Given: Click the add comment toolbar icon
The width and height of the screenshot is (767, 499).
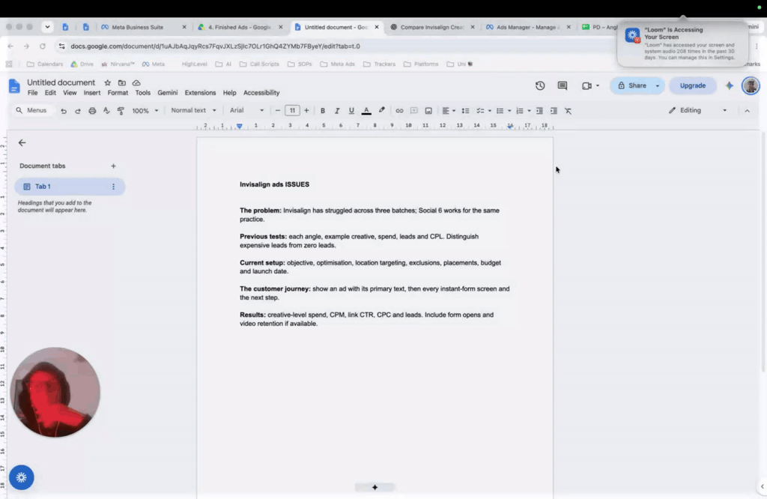Looking at the screenshot, I should tap(413, 111).
